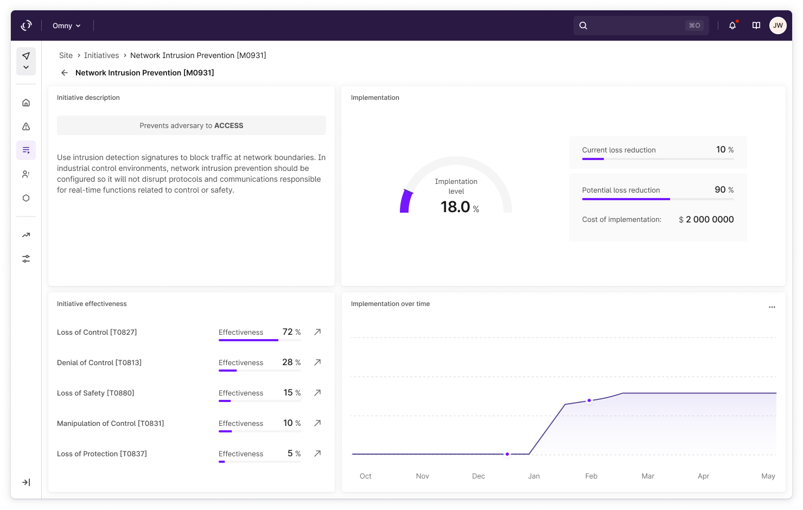Click the 72 % effectiveness value
Image resolution: width=803 pixels, height=510 pixels.
(292, 331)
